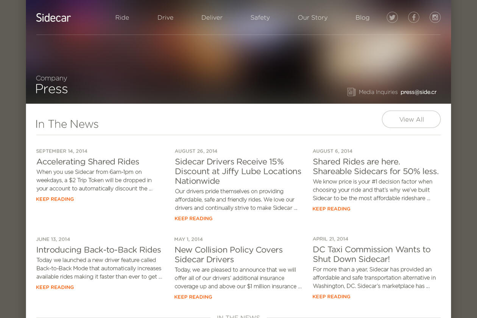Open Accelerating Shared Rides article title
This screenshot has width=477, height=318.
click(x=88, y=162)
